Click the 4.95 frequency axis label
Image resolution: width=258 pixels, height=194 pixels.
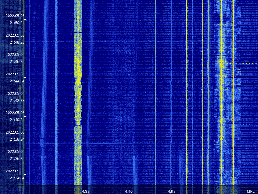click(x=172, y=191)
